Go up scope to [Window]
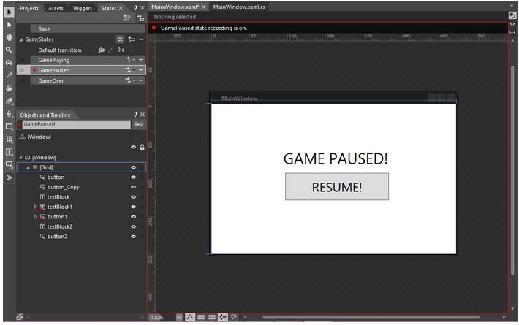 (x=22, y=137)
